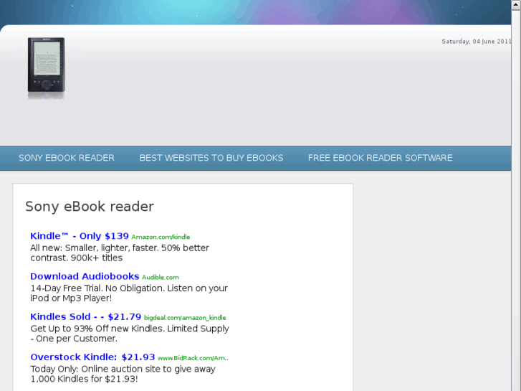The width and height of the screenshot is (521, 391).
Task: Click the Kindles Sold - - $21.79 link
Action: (x=86, y=316)
